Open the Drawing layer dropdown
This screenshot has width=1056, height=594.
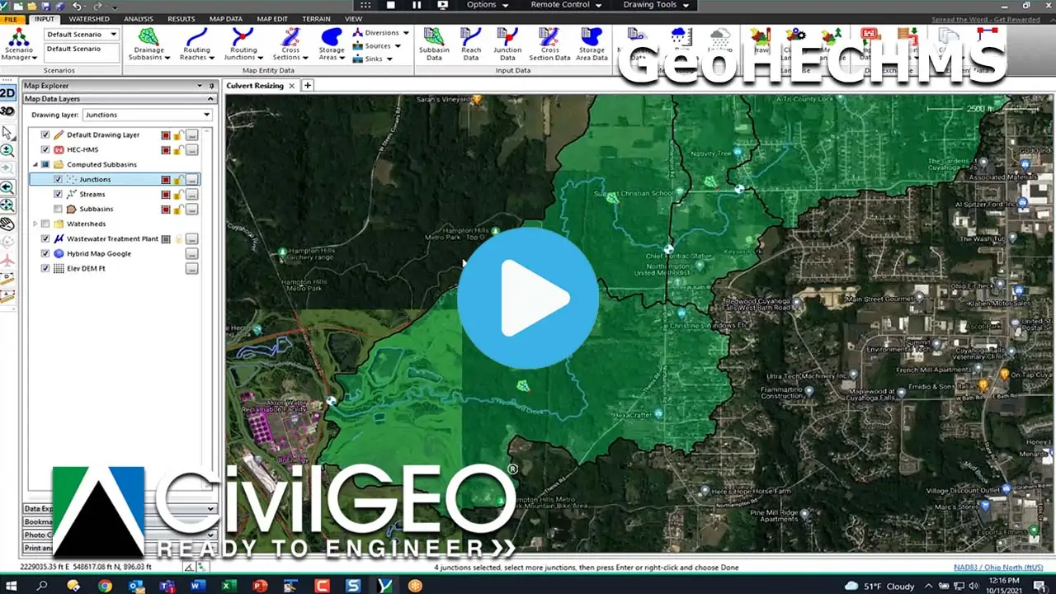[x=147, y=115]
